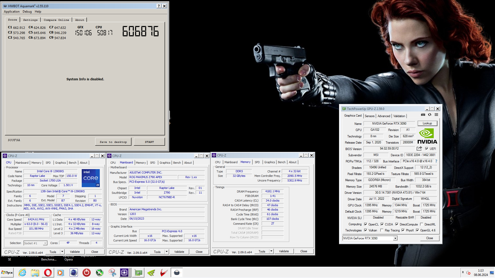Click the Core Speed value 6424.61 MHz
Screen dimensions: 495x278
pyautogui.click(x=36, y=220)
